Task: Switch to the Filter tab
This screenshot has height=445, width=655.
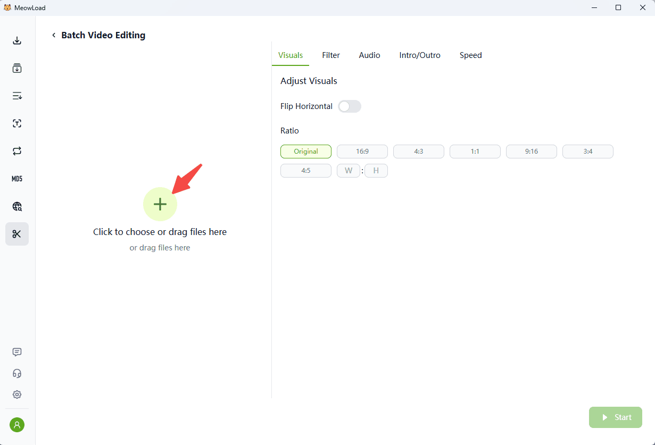Action: (331, 55)
